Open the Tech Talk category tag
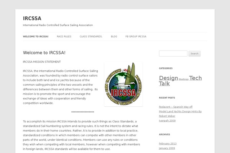 [x=181, y=81]
